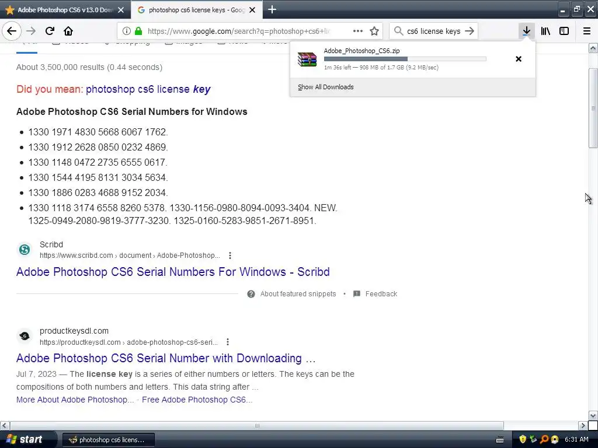Click the on-screen keyboard tray icon
This screenshot has width=598, height=448.
[500, 440]
